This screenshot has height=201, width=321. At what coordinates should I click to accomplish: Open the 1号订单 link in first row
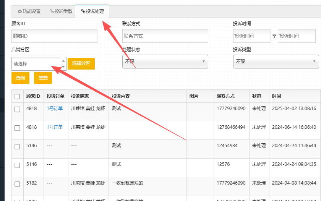click(55, 109)
